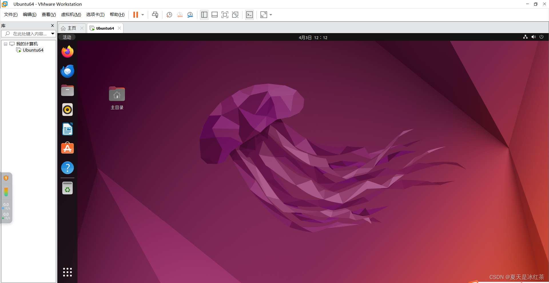This screenshot has width=549, height=283.
Task: Launch Firefox from the Ubuntu dock
Action: (x=67, y=52)
